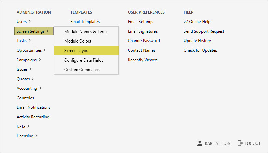This screenshot has width=268, height=153.
Task: Open v7 Online Help
Action: point(197,22)
